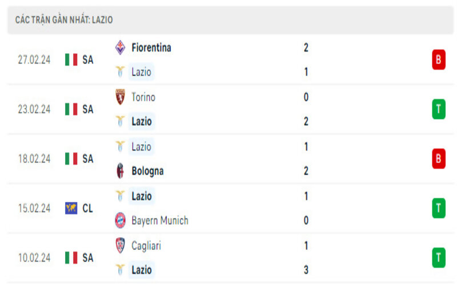Click the Bologna club crest icon

pos(121,170)
